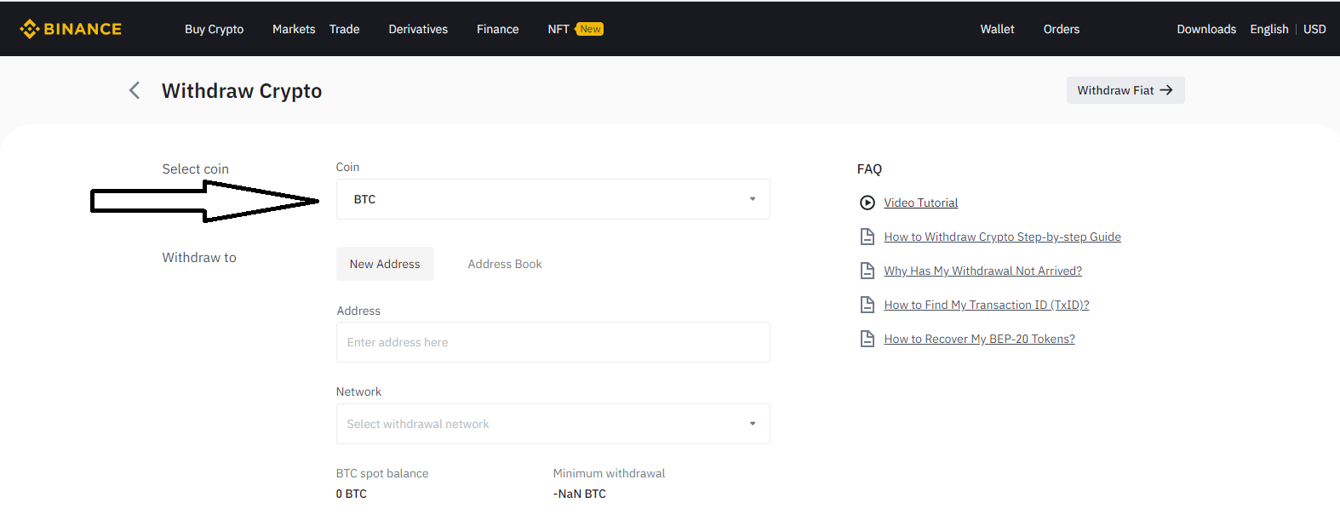Open the Orders menu

pos(1062,29)
